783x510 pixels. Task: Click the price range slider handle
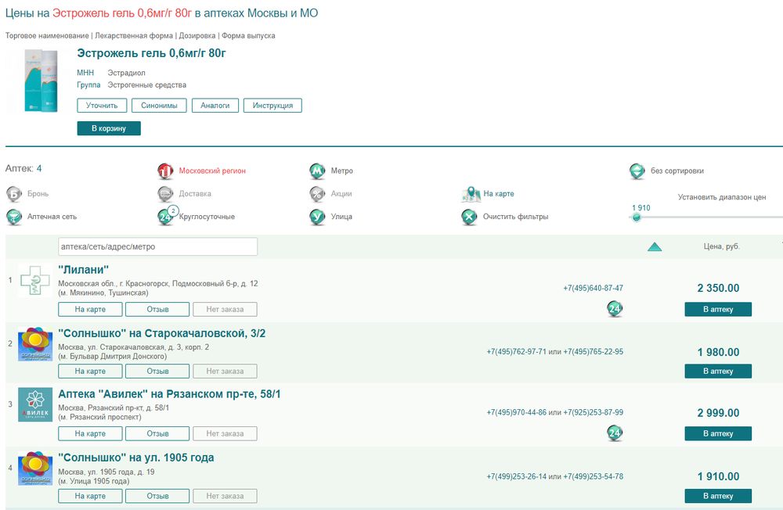637,217
